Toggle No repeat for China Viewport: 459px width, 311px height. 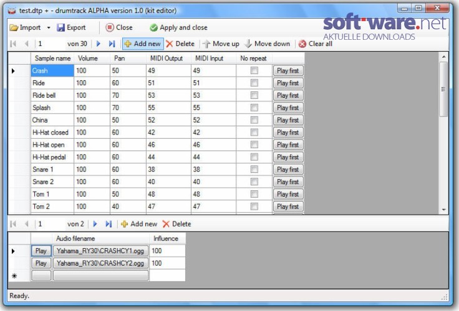click(254, 120)
